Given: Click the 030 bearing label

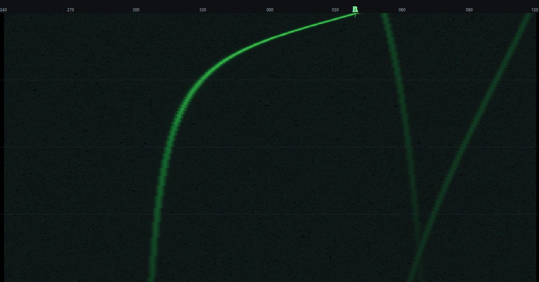Looking at the screenshot, I should [x=335, y=10].
